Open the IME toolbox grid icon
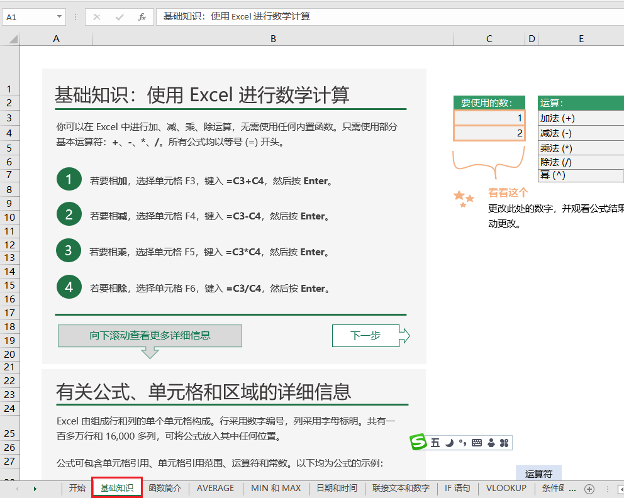Image resolution: width=624 pixels, height=498 pixels. point(504,443)
